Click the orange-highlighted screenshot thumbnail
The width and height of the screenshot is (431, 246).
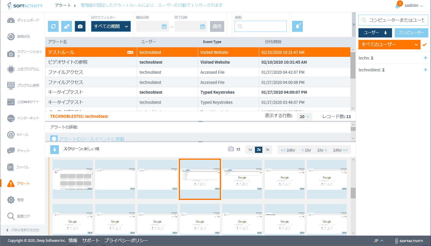pyautogui.click(x=200, y=179)
